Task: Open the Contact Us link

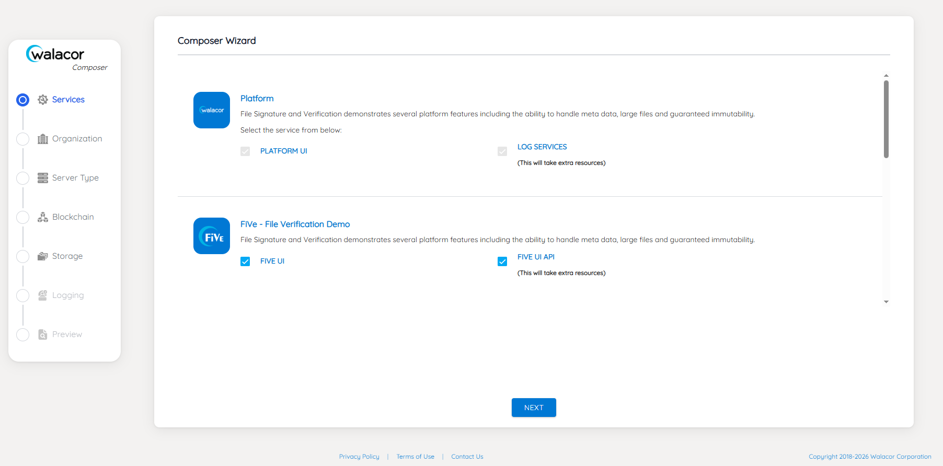Action: (467, 457)
